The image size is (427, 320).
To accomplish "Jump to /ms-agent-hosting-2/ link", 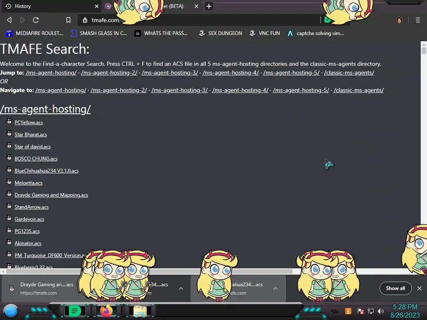I will [109, 72].
